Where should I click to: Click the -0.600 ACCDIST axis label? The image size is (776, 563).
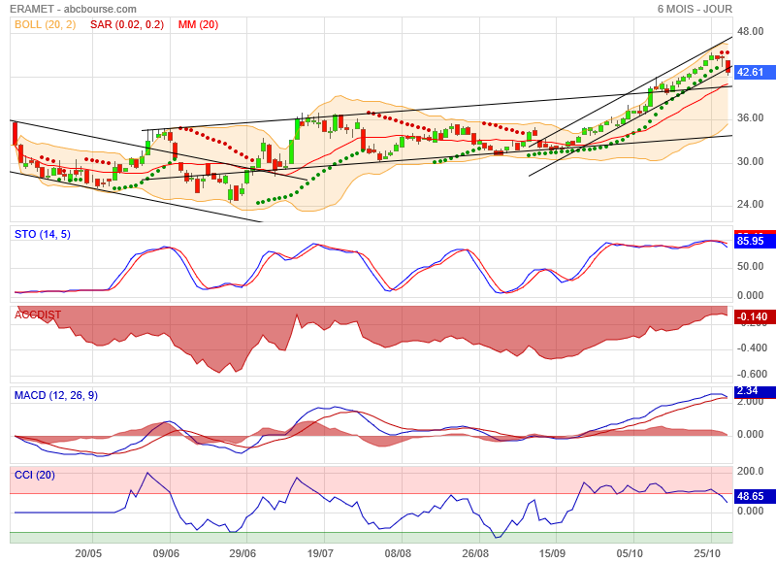click(x=753, y=375)
